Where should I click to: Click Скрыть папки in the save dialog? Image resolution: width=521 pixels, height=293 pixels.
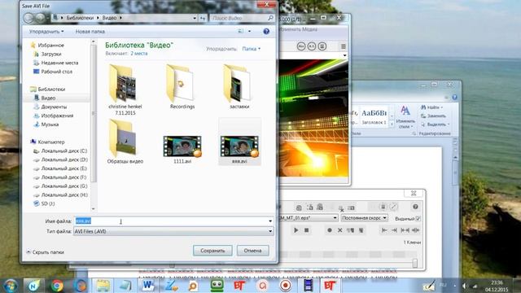point(46,252)
